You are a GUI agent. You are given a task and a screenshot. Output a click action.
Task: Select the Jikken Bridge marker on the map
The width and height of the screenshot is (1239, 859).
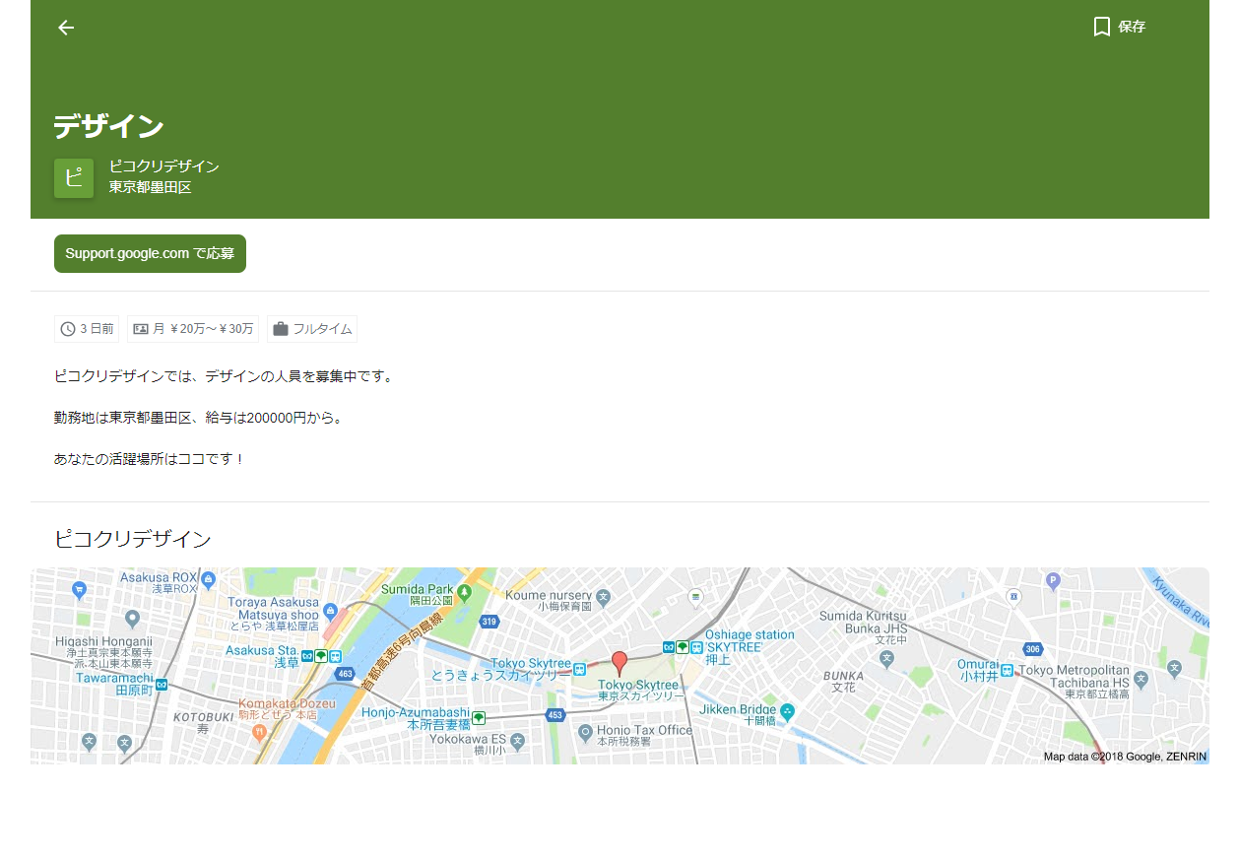[787, 710]
